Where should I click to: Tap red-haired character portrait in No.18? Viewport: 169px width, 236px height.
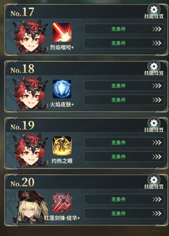coord(30,93)
